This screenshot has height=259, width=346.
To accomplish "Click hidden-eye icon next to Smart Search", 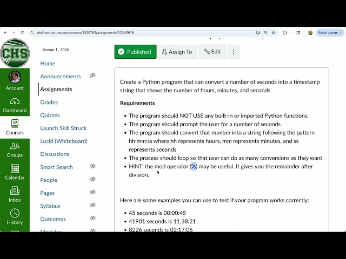I will (x=92, y=166).
